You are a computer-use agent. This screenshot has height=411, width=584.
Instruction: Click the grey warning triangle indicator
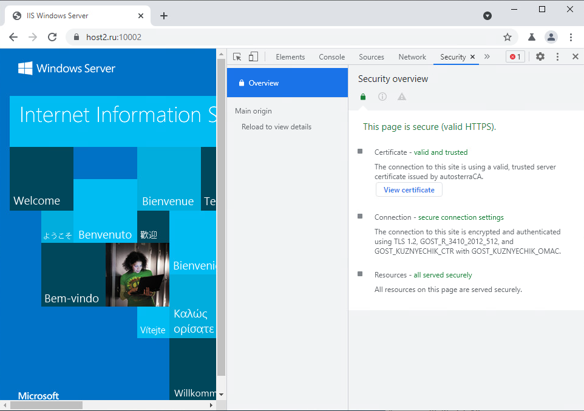(401, 97)
